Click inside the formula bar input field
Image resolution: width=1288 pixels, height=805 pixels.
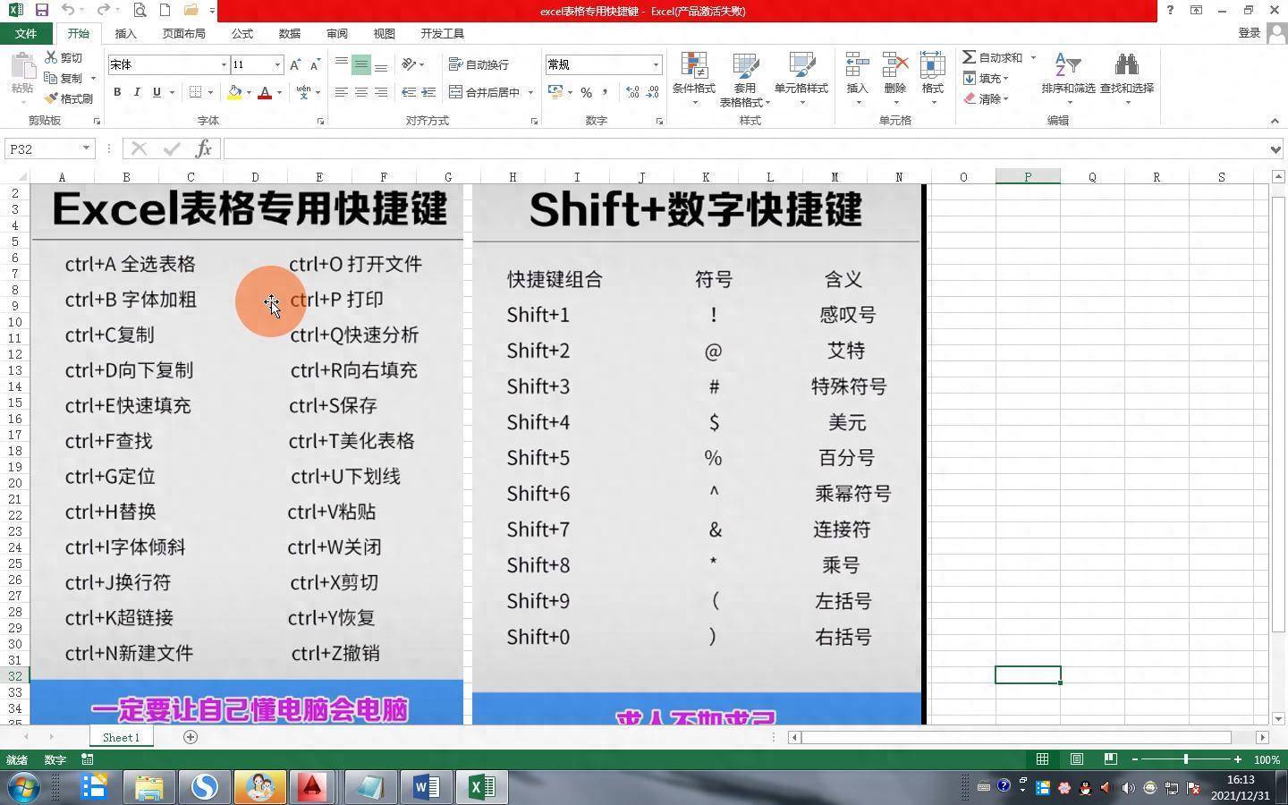click(x=742, y=148)
